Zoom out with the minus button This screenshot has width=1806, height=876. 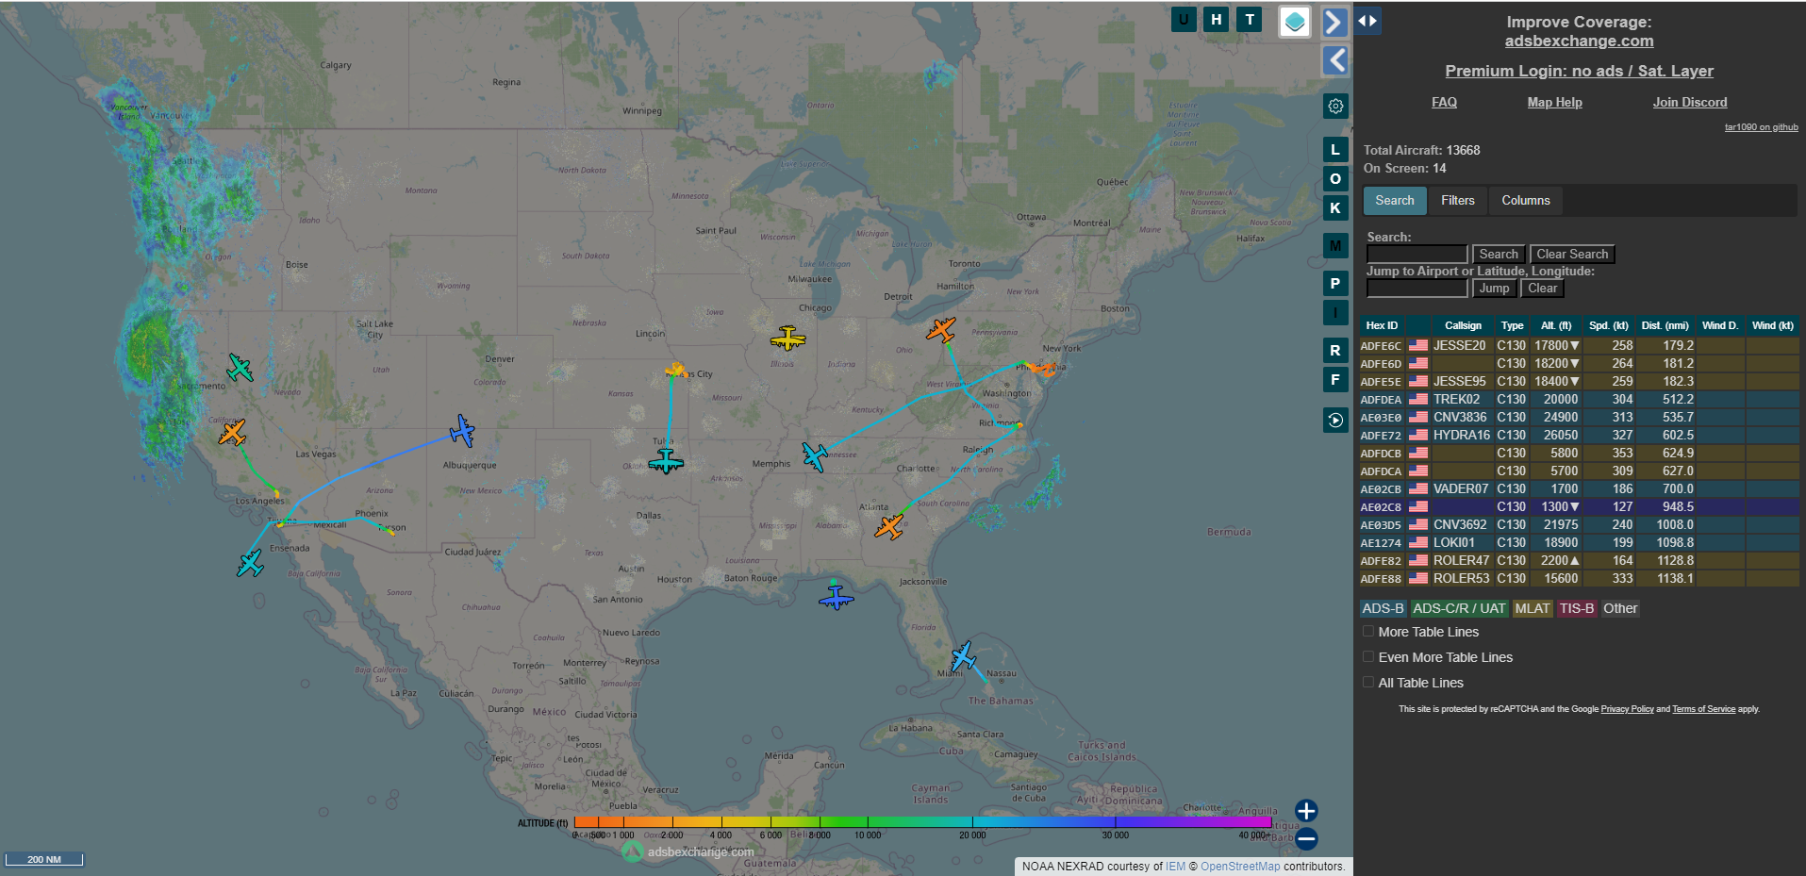click(x=1306, y=838)
